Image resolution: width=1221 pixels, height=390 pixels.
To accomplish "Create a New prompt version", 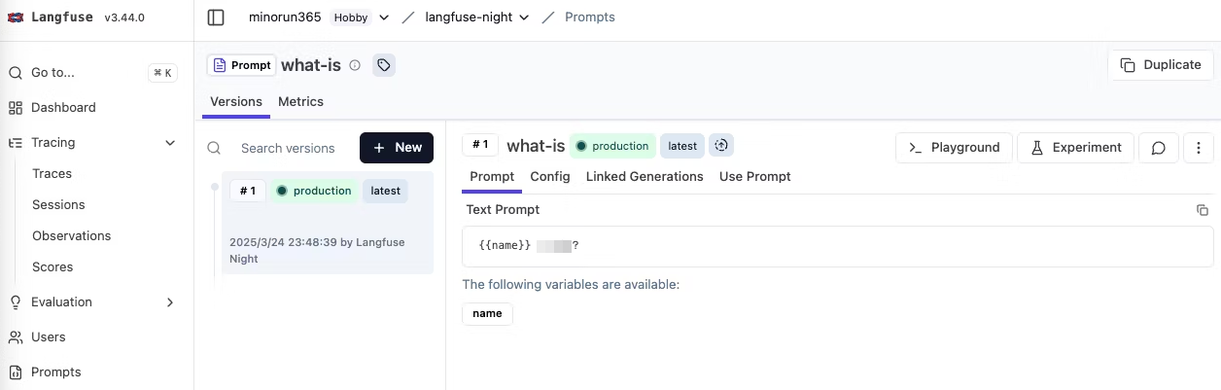I will tap(397, 148).
